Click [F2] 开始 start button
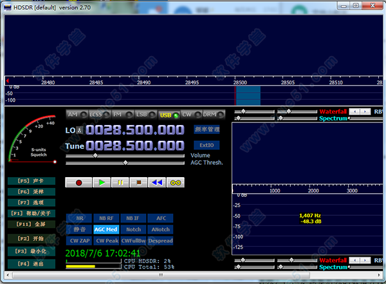386x284 pixels. point(32,238)
